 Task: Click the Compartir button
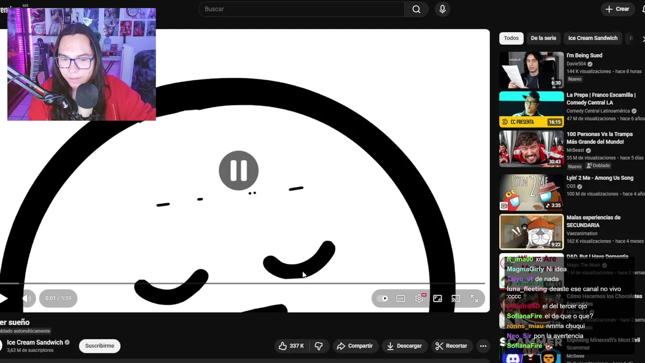point(355,346)
